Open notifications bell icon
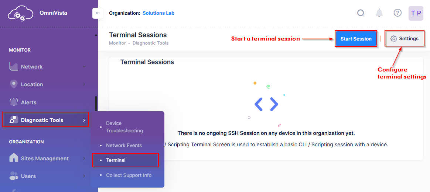 (x=379, y=13)
